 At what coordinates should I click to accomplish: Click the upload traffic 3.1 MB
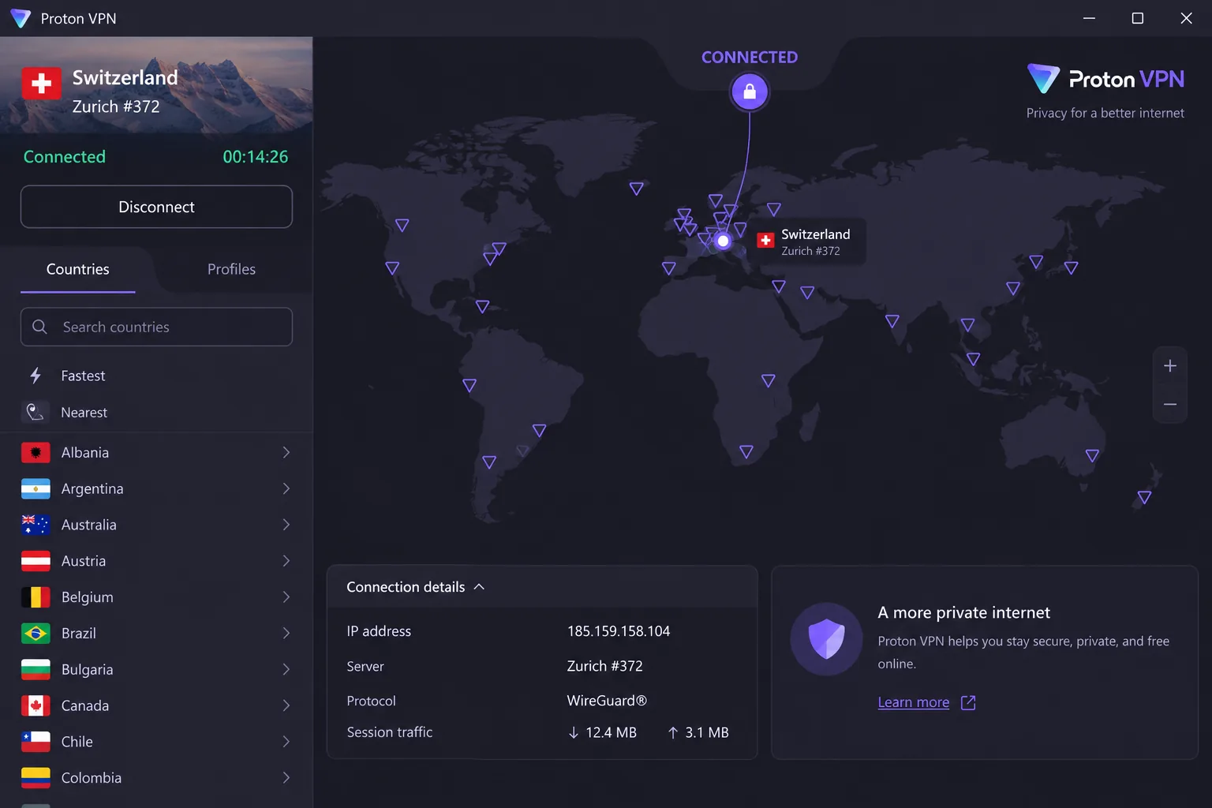[x=698, y=732]
